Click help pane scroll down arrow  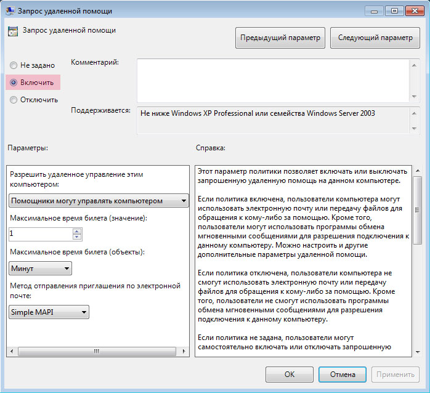[x=418, y=352]
